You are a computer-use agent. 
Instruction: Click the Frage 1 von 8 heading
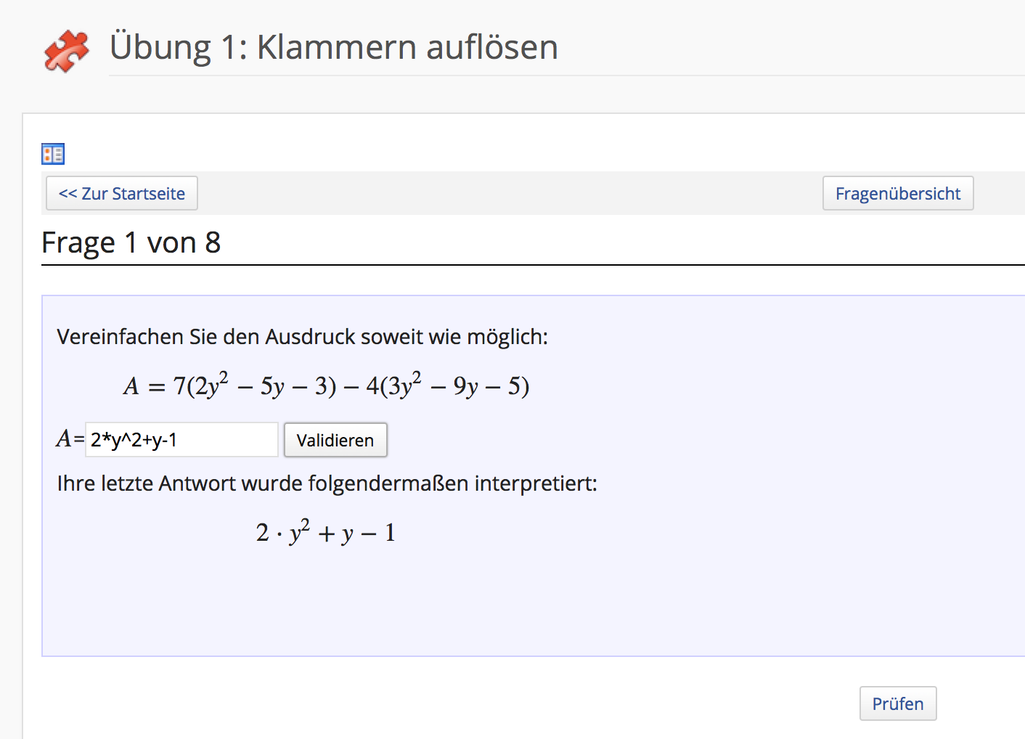(131, 243)
